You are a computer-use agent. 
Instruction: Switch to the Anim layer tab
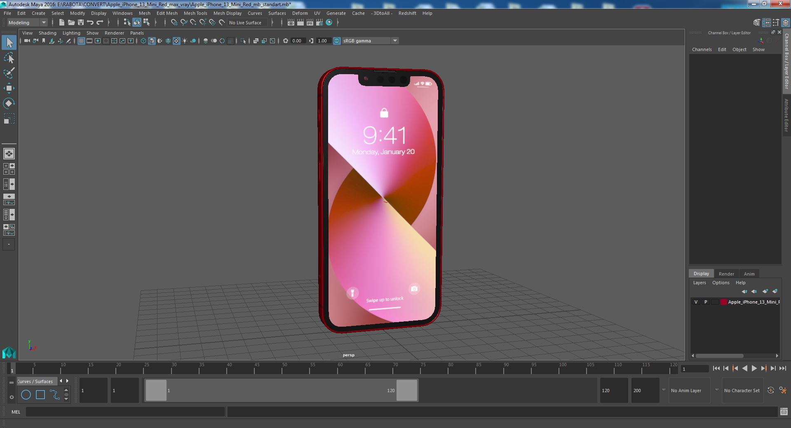coord(749,274)
